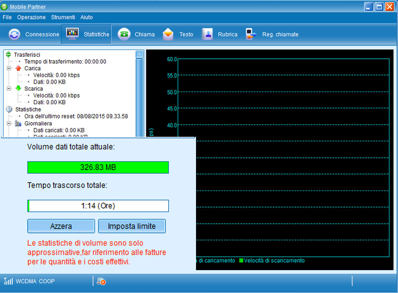Viewport: 398px width, 293px height.
Task: Open the Strumenti menu
Action: (63, 17)
